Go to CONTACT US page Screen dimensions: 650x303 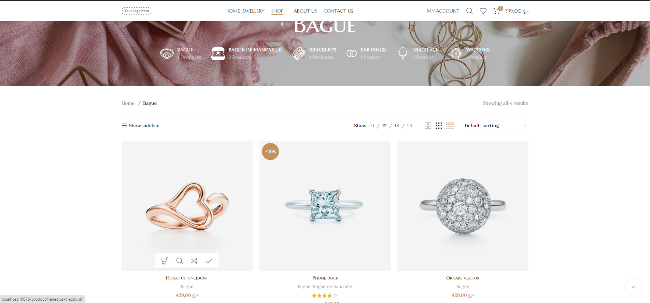(338, 11)
